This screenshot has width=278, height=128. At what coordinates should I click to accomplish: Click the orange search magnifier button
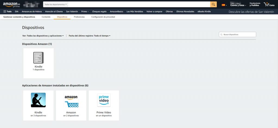213,4
